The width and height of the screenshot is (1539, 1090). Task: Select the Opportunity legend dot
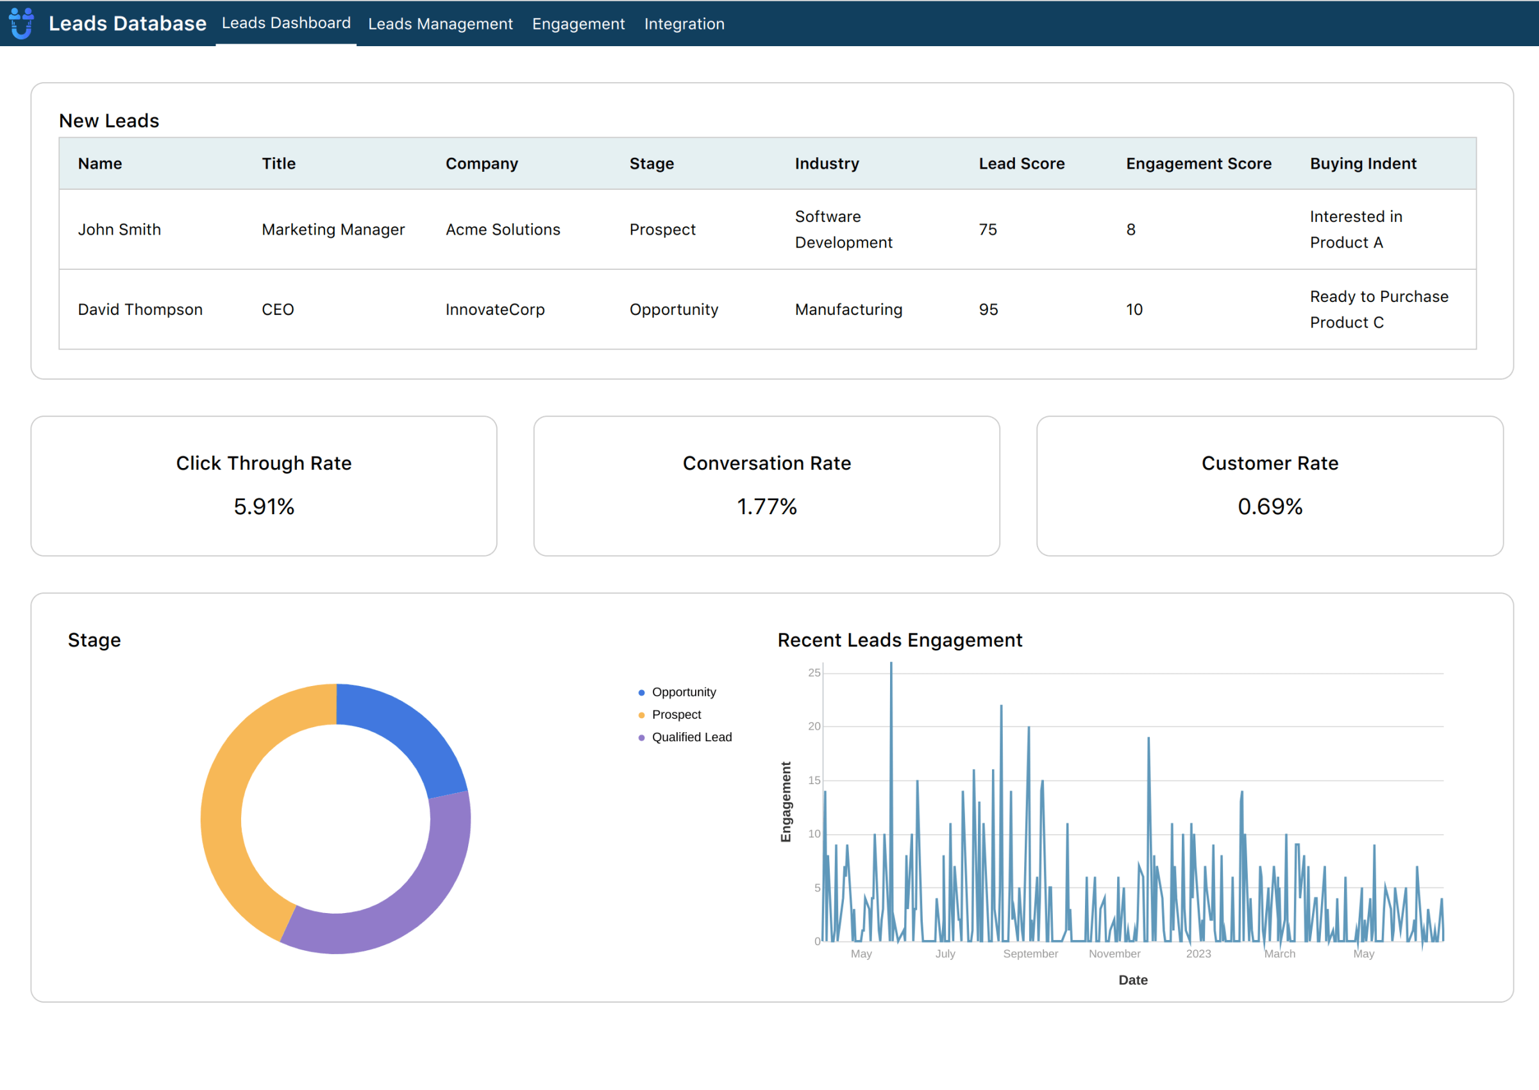(642, 691)
